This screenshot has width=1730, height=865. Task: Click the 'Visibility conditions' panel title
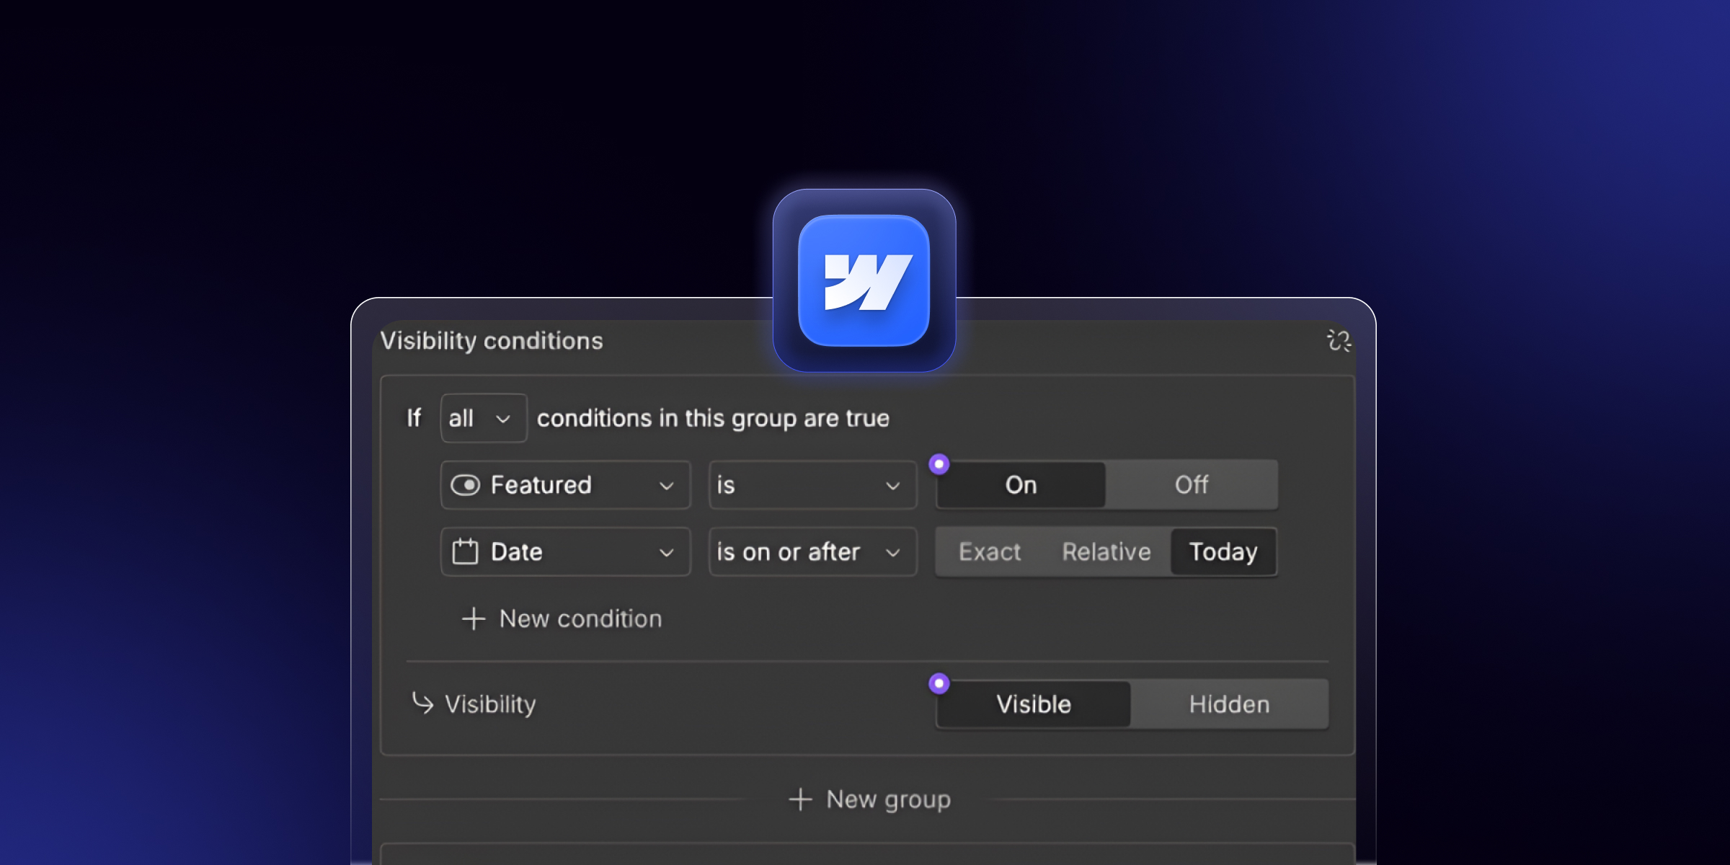pyautogui.click(x=492, y=341)
